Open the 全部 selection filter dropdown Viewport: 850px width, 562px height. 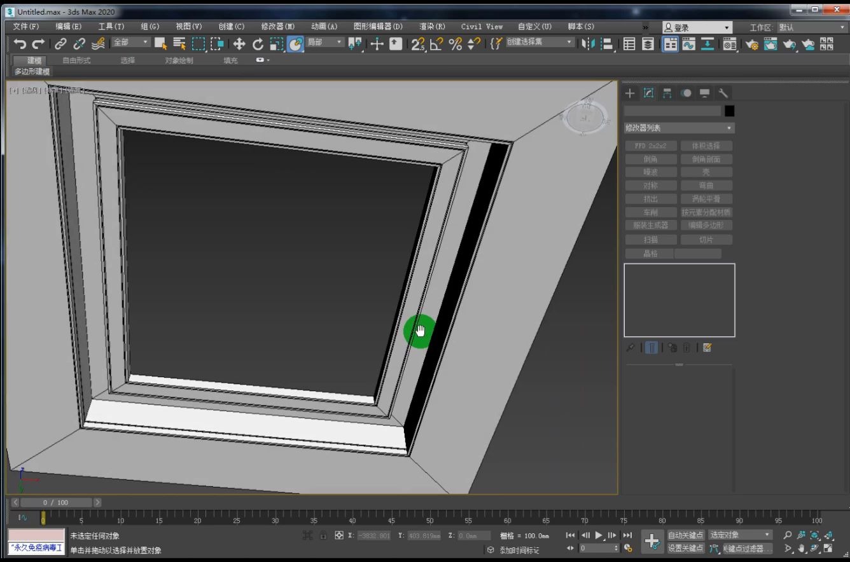130,41
